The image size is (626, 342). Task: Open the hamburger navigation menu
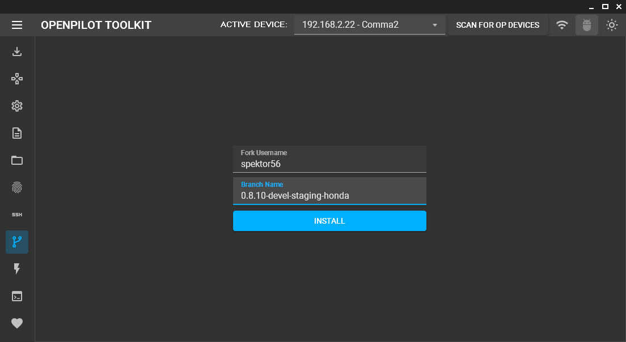pos(17,25)
